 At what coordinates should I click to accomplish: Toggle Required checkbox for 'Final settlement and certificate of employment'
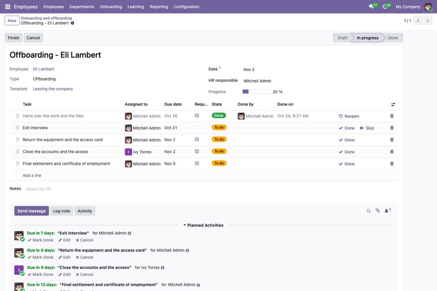point(197,163)
